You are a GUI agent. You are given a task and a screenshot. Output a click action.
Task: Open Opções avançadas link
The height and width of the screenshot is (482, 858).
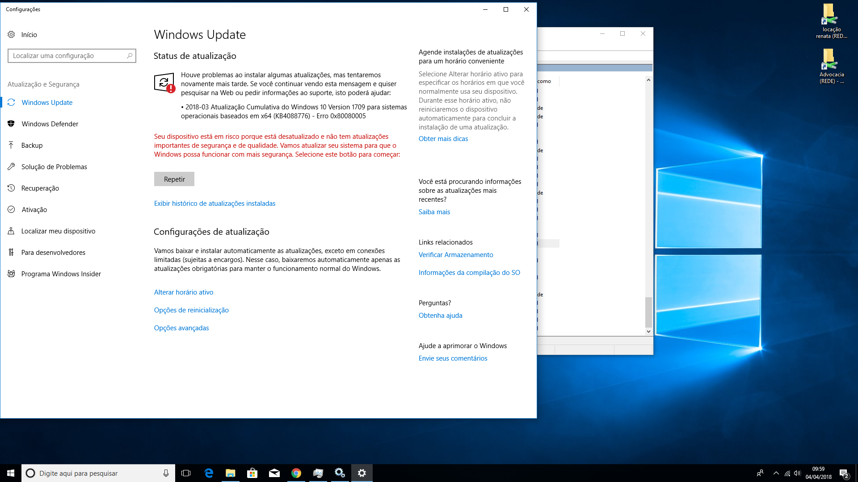click(181, 328)
